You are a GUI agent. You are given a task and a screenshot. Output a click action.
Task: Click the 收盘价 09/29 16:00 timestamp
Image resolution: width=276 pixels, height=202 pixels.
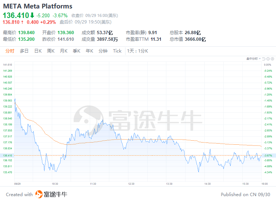click(x=95, y=16)
